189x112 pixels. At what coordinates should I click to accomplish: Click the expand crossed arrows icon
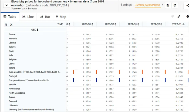pyautogui.click(x=11, y=25)
